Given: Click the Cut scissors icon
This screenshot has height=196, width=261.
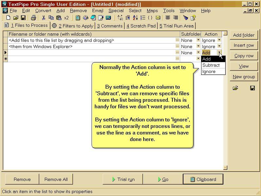Looking at the screenshot, I should (43, 17).
